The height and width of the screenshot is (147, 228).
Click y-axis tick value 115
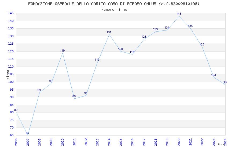[x=11, y=59]
